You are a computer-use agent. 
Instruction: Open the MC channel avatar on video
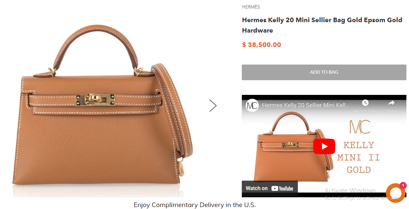(x=252, y=105)
